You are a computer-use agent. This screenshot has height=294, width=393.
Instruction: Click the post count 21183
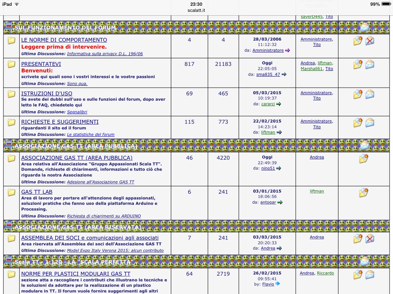223,64
